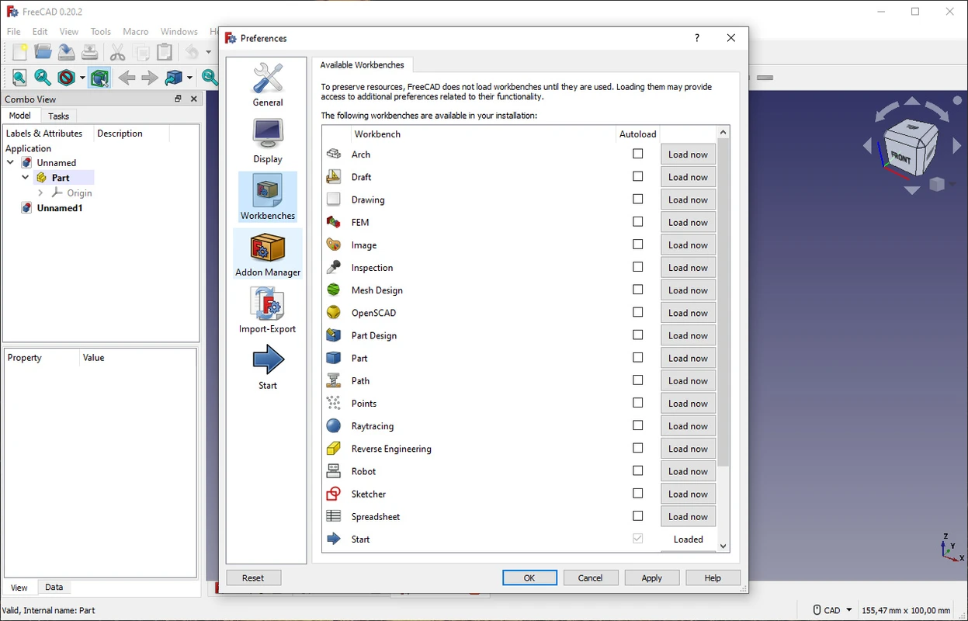Click the Cancel button
Screen dimensions: 968x621
[x=590, y=578]
